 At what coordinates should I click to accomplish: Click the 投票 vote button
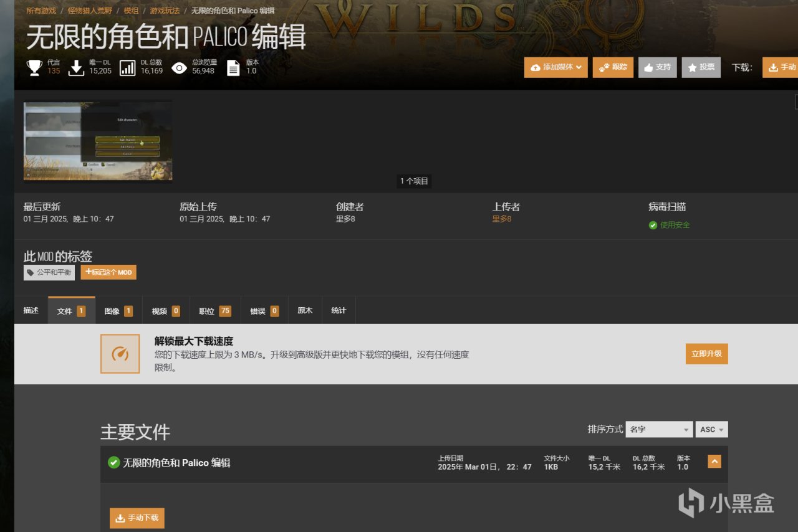(701, 67)
